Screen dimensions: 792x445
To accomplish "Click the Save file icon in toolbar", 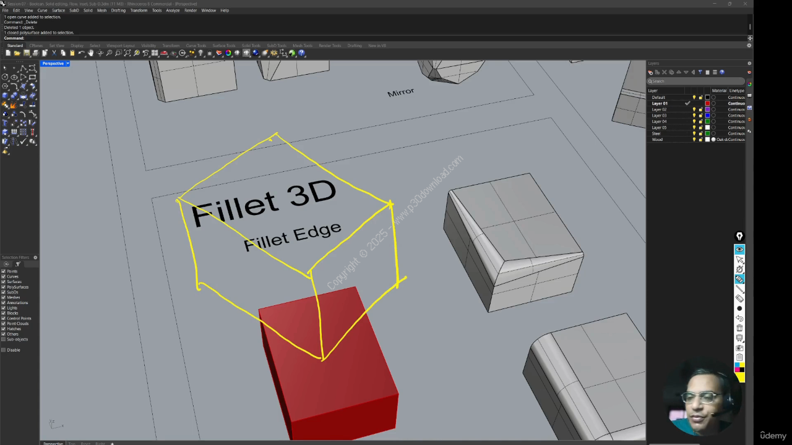I will pos(26,53).
